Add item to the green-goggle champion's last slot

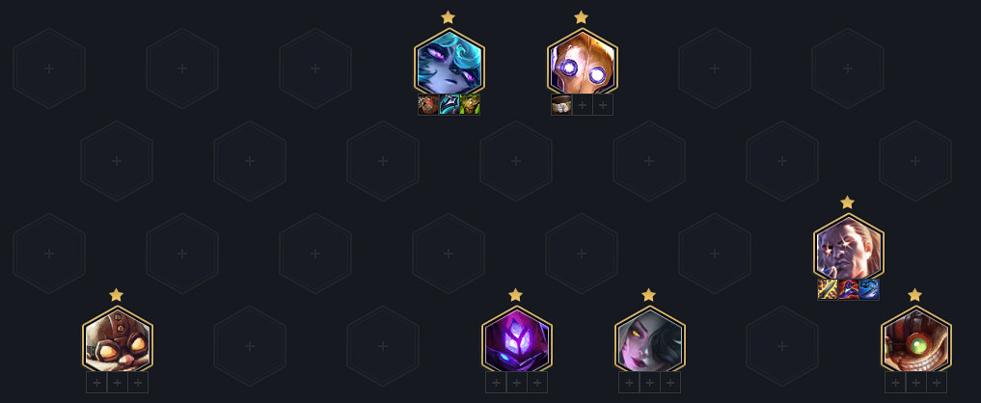coord(937,383)
